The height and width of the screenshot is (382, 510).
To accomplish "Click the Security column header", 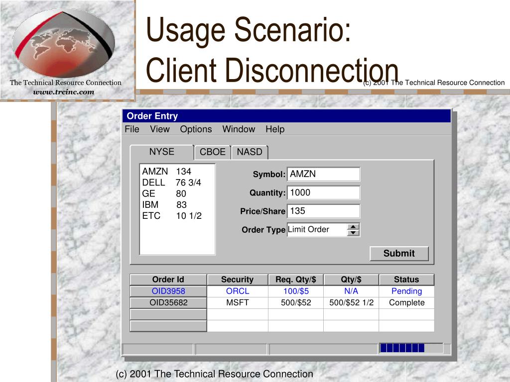I will (238, 280).
